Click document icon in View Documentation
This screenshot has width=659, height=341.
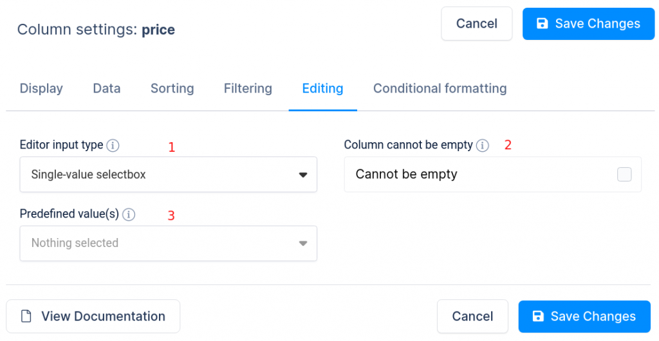(26, 316)
